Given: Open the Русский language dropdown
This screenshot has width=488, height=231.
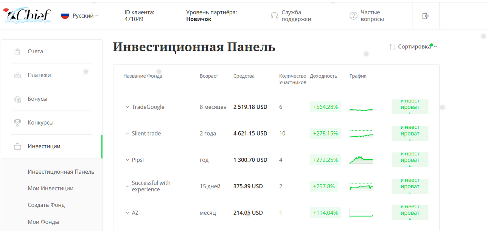Looking at the screenshot, I should coord(80,16).
